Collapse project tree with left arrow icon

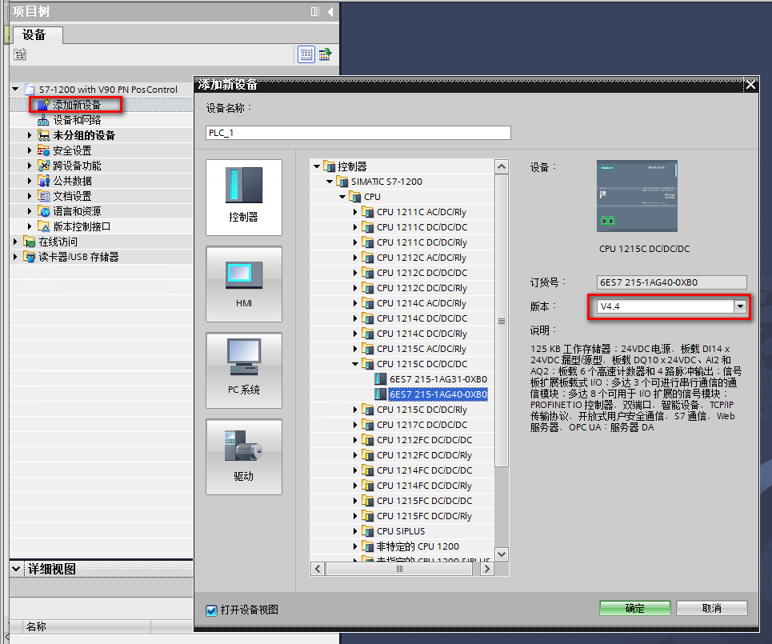point(330,11)
